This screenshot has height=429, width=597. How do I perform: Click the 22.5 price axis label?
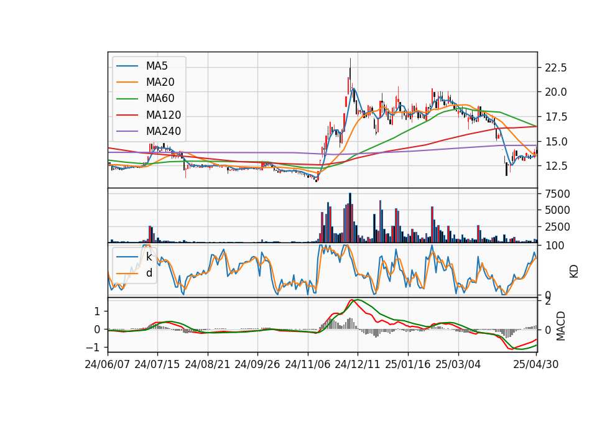556,68
